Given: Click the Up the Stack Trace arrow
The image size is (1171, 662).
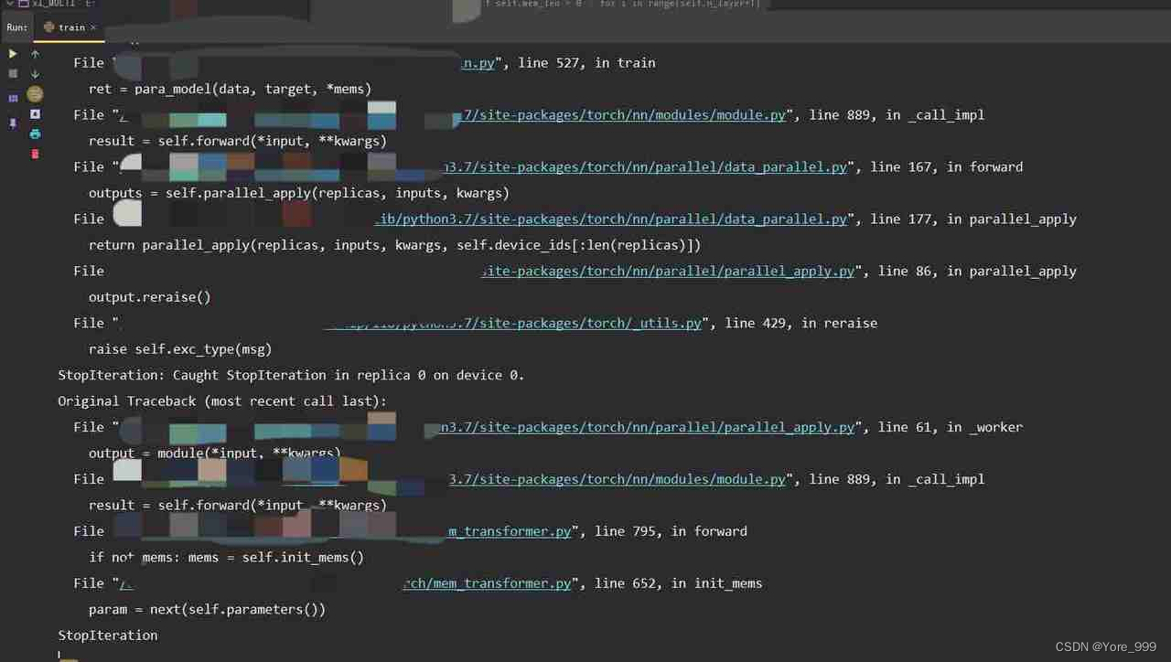Looking at the screenshot, I should [x=35, y=54].
